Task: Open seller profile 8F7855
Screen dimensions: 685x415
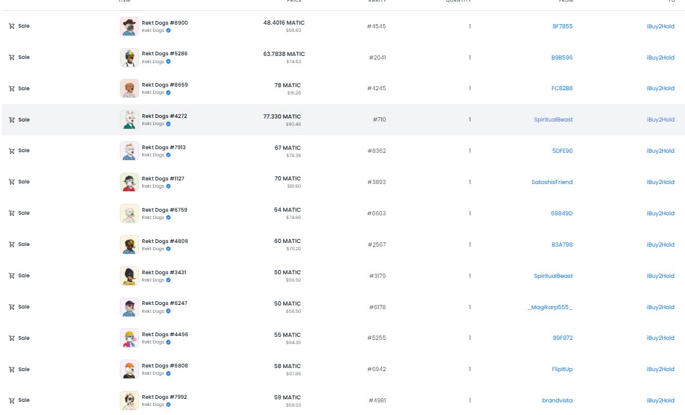Action: [562, 26]
